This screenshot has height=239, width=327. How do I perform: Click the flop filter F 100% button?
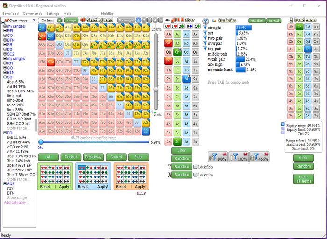(x=218, y=157)
